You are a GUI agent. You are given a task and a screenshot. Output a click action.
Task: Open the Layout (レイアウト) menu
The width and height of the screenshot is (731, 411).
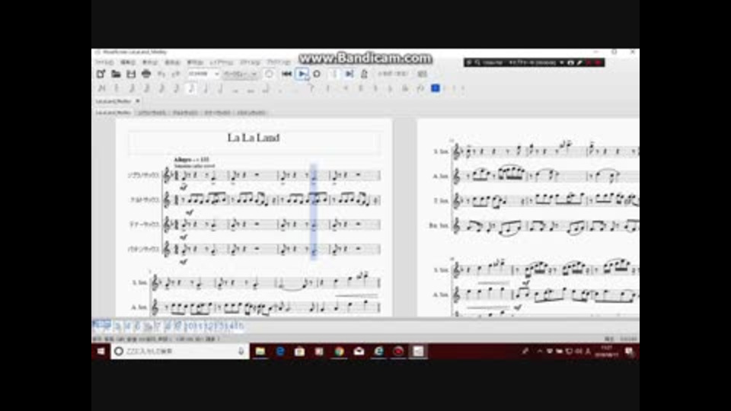point(222,62)
